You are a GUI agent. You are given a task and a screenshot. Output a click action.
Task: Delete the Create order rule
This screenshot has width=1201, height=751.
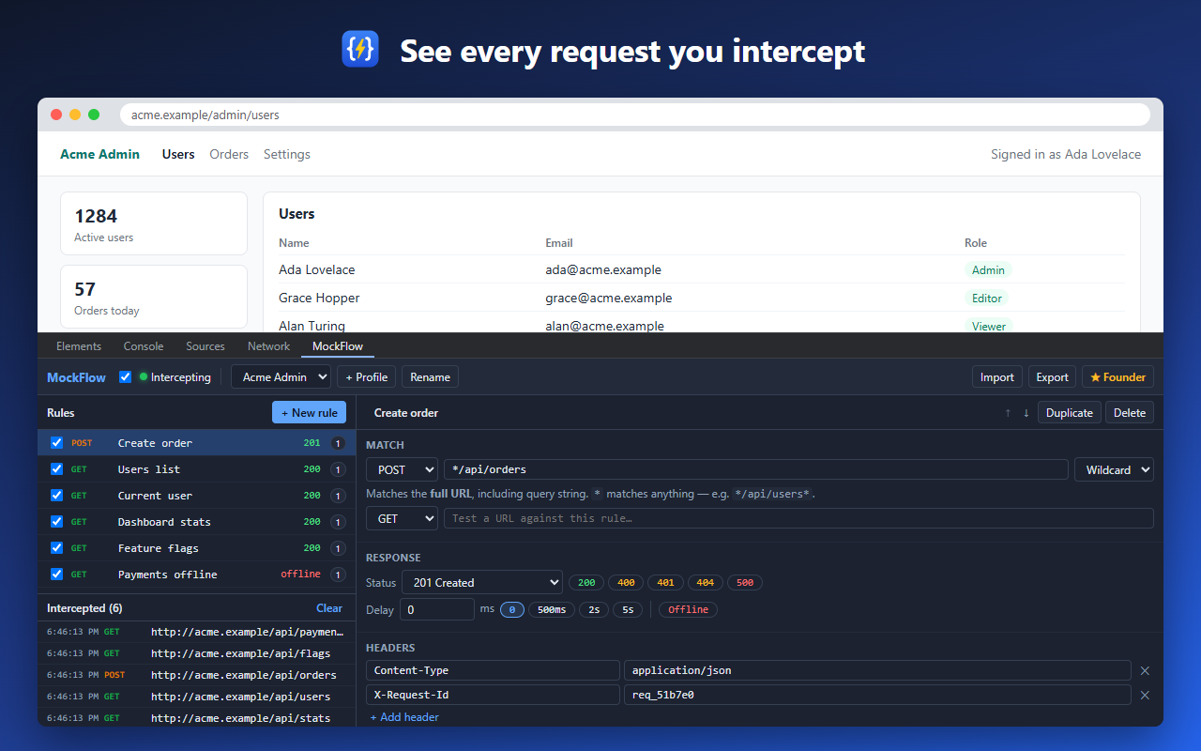(1130, 413)
